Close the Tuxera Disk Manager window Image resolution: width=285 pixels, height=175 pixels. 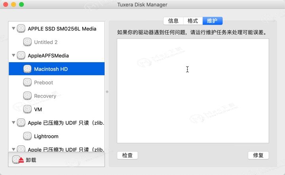pos(6,4)
